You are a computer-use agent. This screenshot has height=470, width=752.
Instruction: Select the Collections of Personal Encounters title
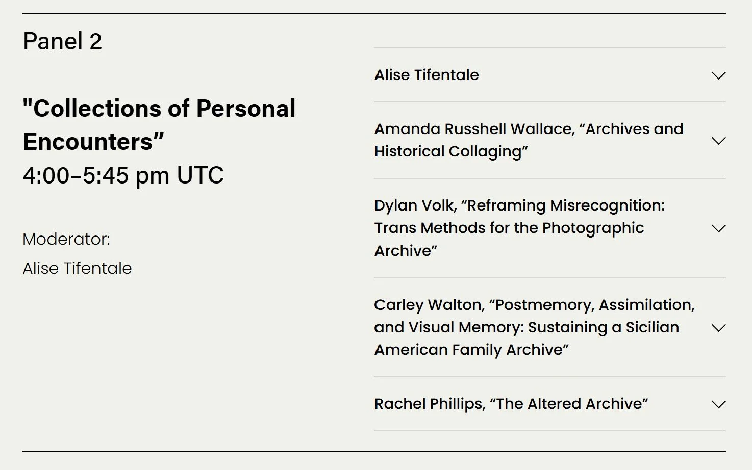(x=159, y=125)
